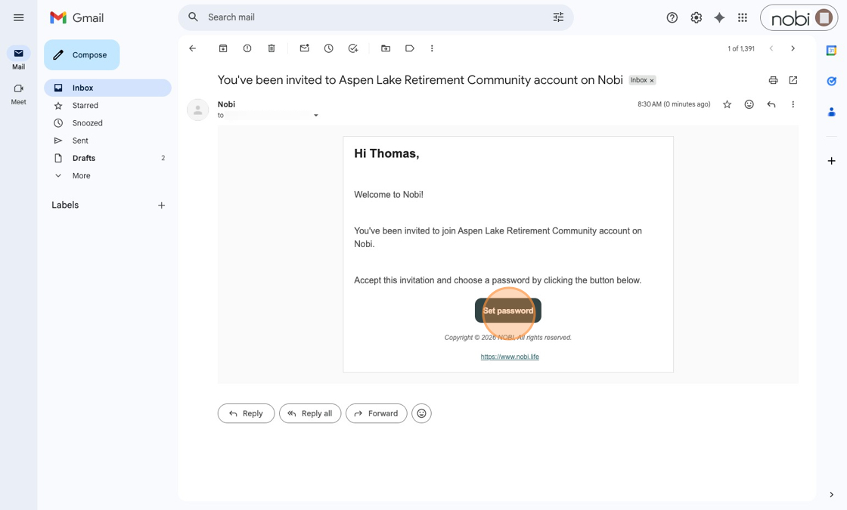The width and height of the screenshot is (847, 510).
Task: Expand the recipient details arrow
Action: pos(316,116)
